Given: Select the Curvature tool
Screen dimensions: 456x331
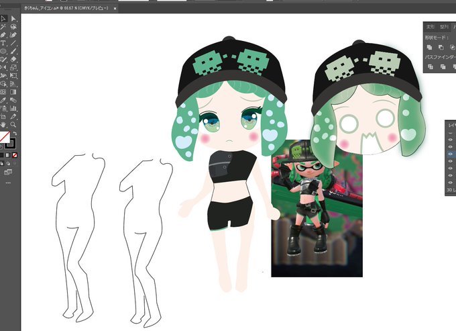Looking at the screenshot, I should [13, 35].
